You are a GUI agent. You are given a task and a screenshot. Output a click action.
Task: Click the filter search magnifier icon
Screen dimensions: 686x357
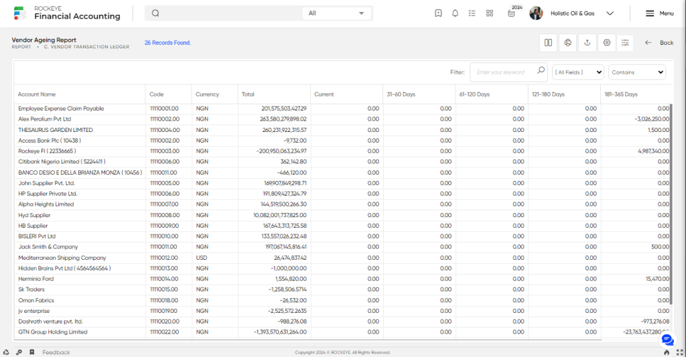coord(541,70)
